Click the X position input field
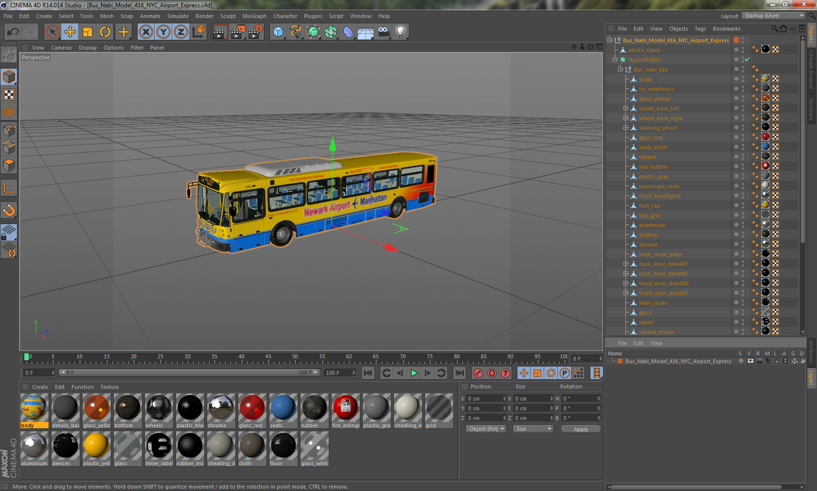 click(x=486, y=399)
